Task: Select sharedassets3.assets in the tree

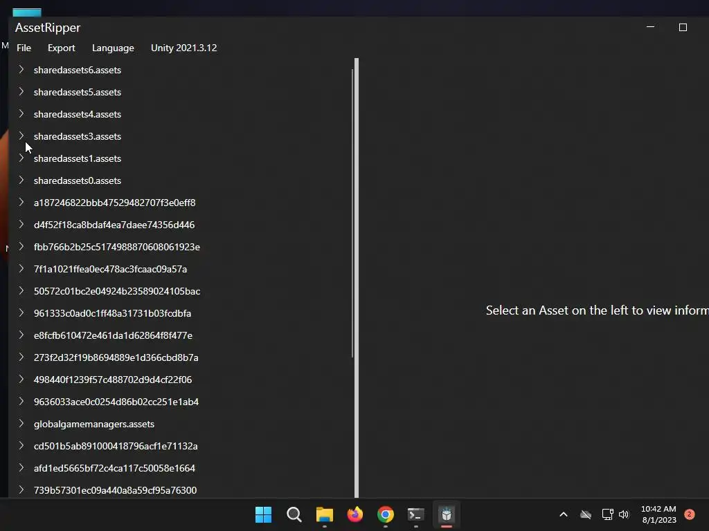Action: [x=78, y=136]
